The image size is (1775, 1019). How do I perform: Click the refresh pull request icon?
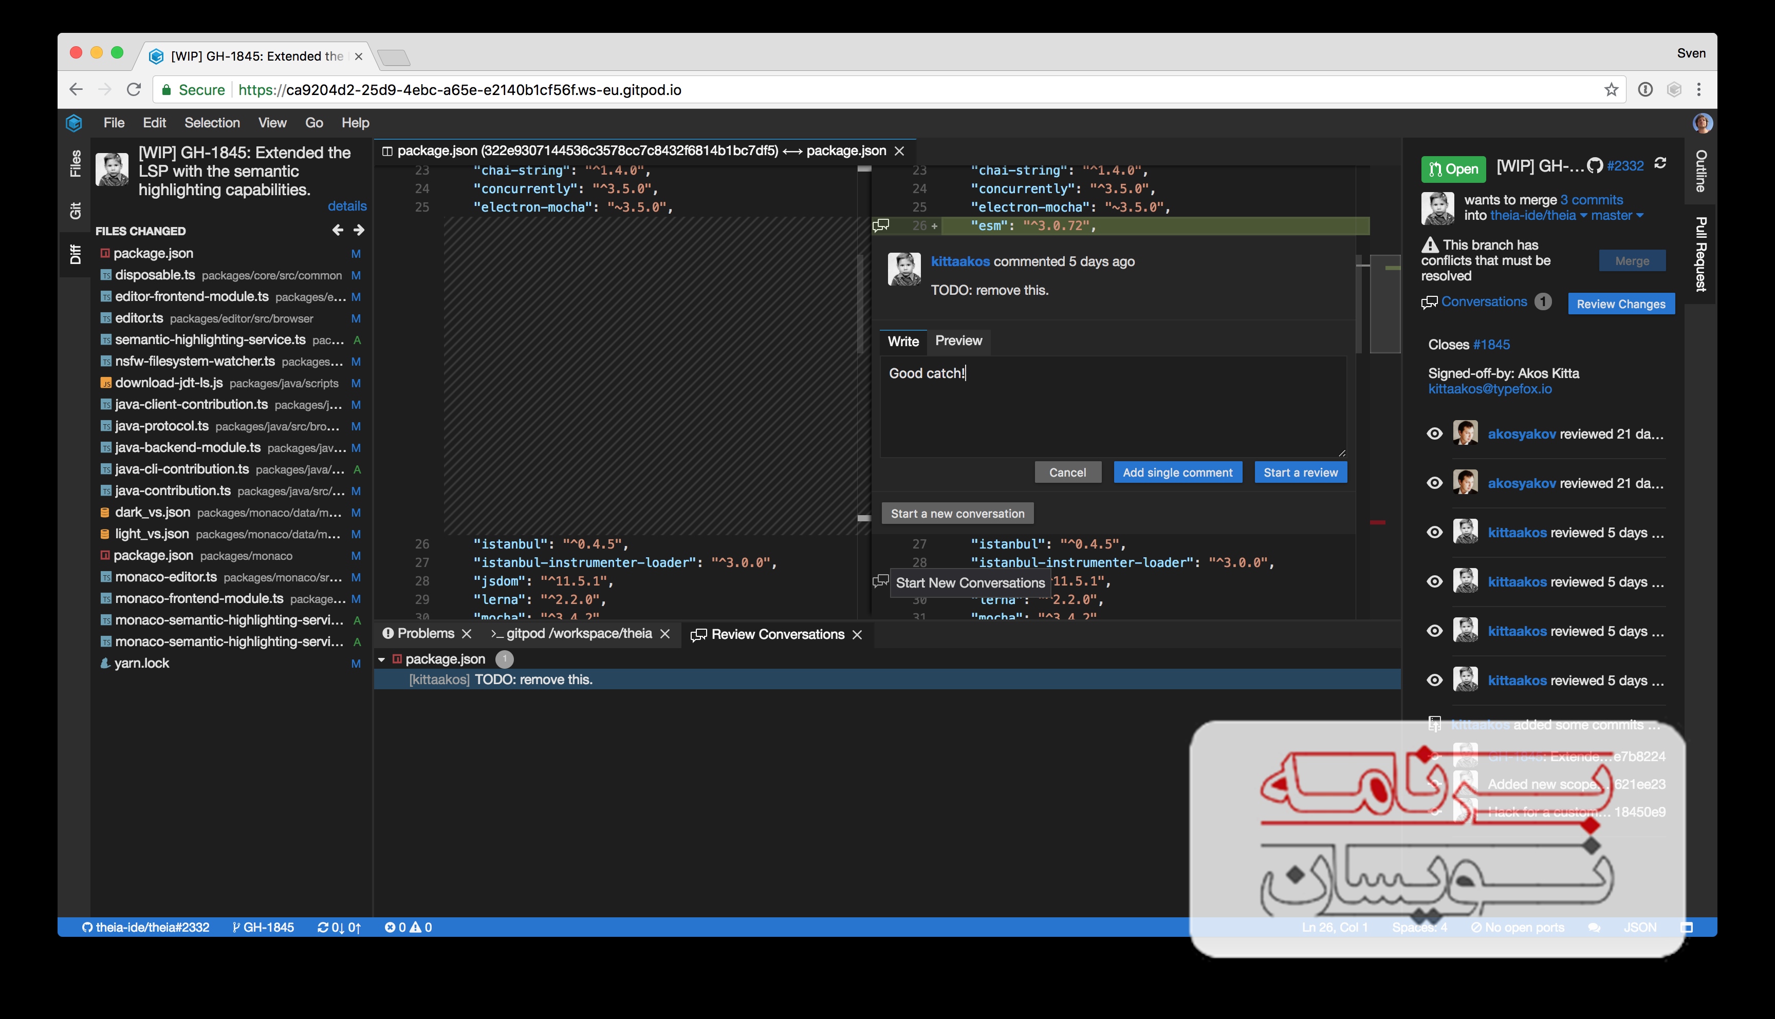(1660, 163)
